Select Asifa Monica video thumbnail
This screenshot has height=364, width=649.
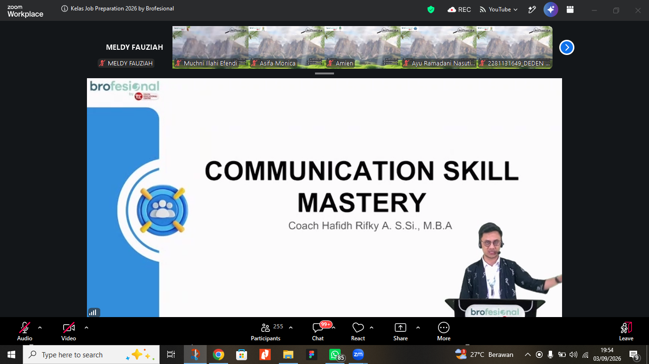(286, 47)
